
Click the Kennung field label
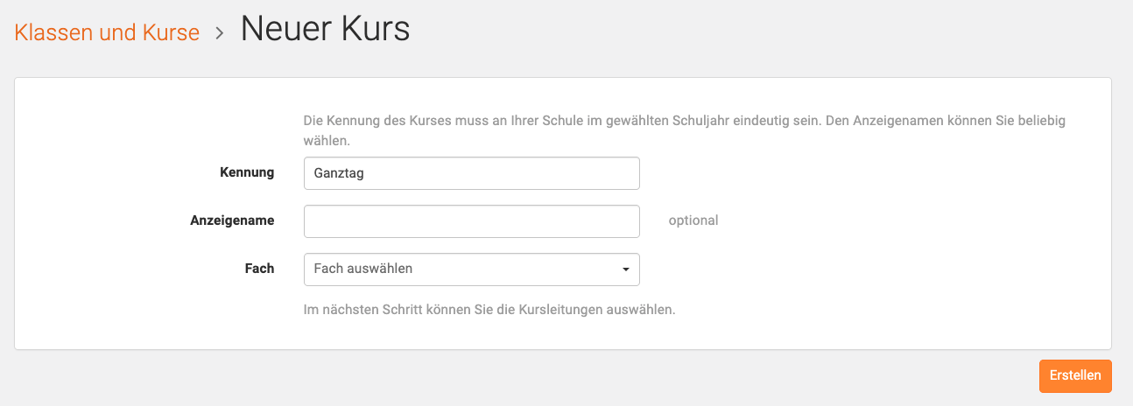tap(247, 172)
